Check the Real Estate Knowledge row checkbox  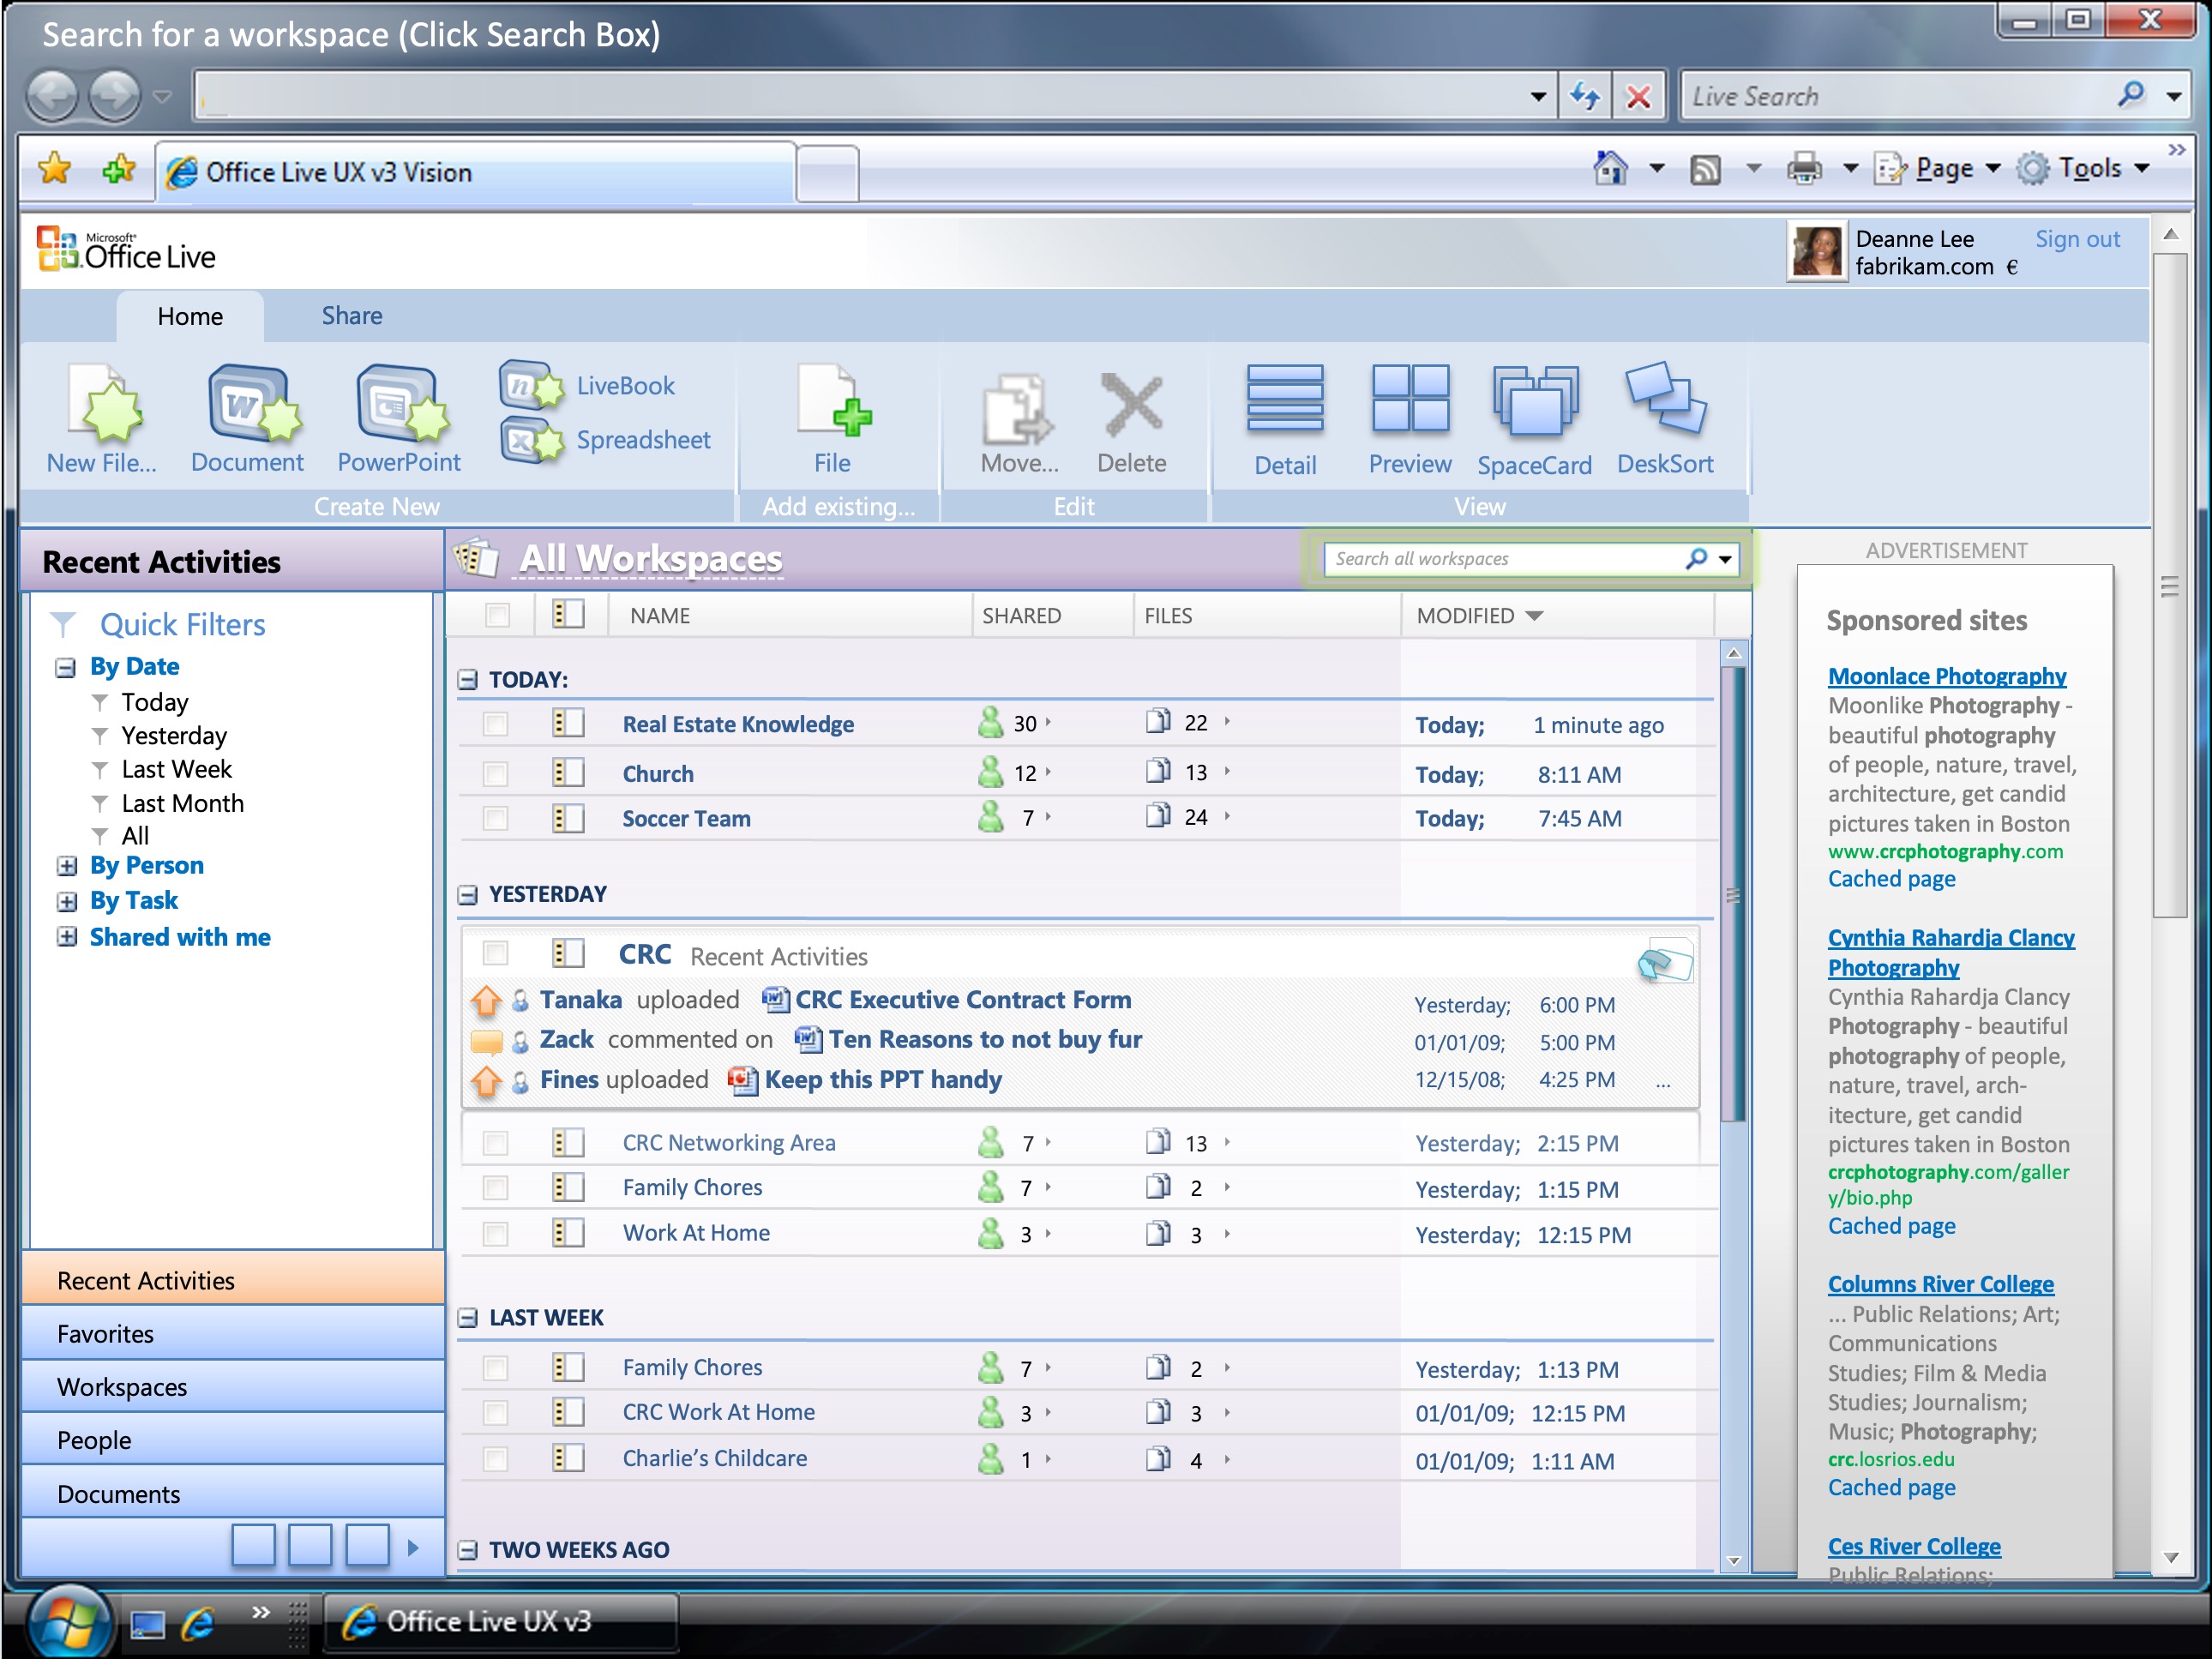pos(495,724)
